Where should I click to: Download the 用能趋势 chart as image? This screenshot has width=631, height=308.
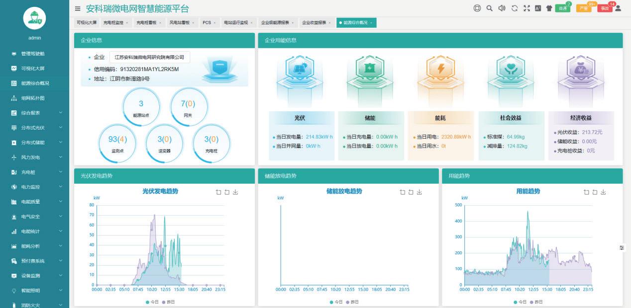tap(603, 192)
